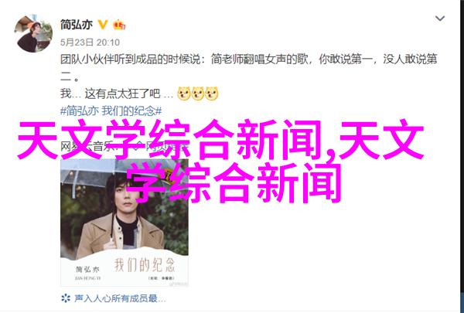Open the 5月23日 20:10 timestamp link
The height and width of the screenshot is (313, 464).
(x=90, y=43)
